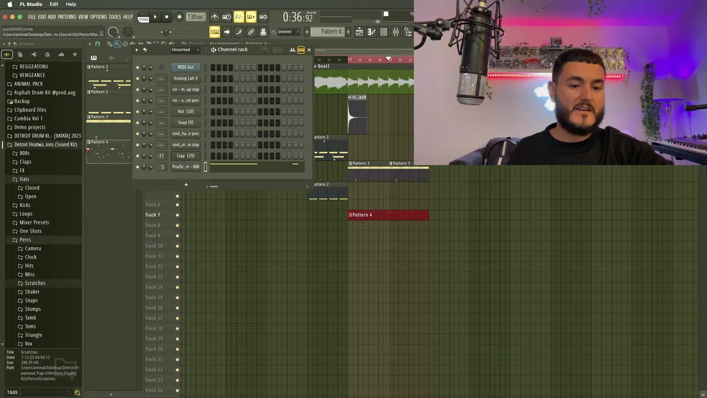Select the browser cloud tab icon
707x398 pixels.
[61, 54]
